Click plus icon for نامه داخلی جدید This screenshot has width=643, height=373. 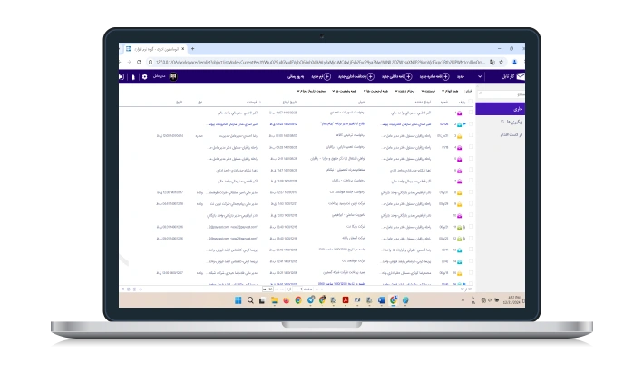pyautogui.click(x=408, y=77)
